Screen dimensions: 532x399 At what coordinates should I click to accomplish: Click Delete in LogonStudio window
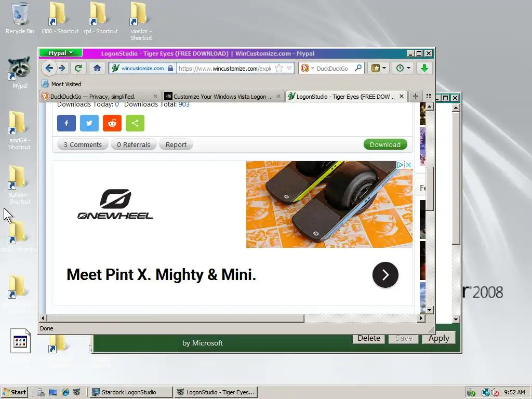[x=368, y=338]
